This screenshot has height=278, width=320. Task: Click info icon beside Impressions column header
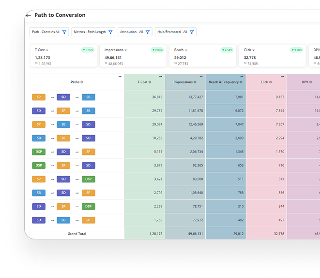click(195, 82)
